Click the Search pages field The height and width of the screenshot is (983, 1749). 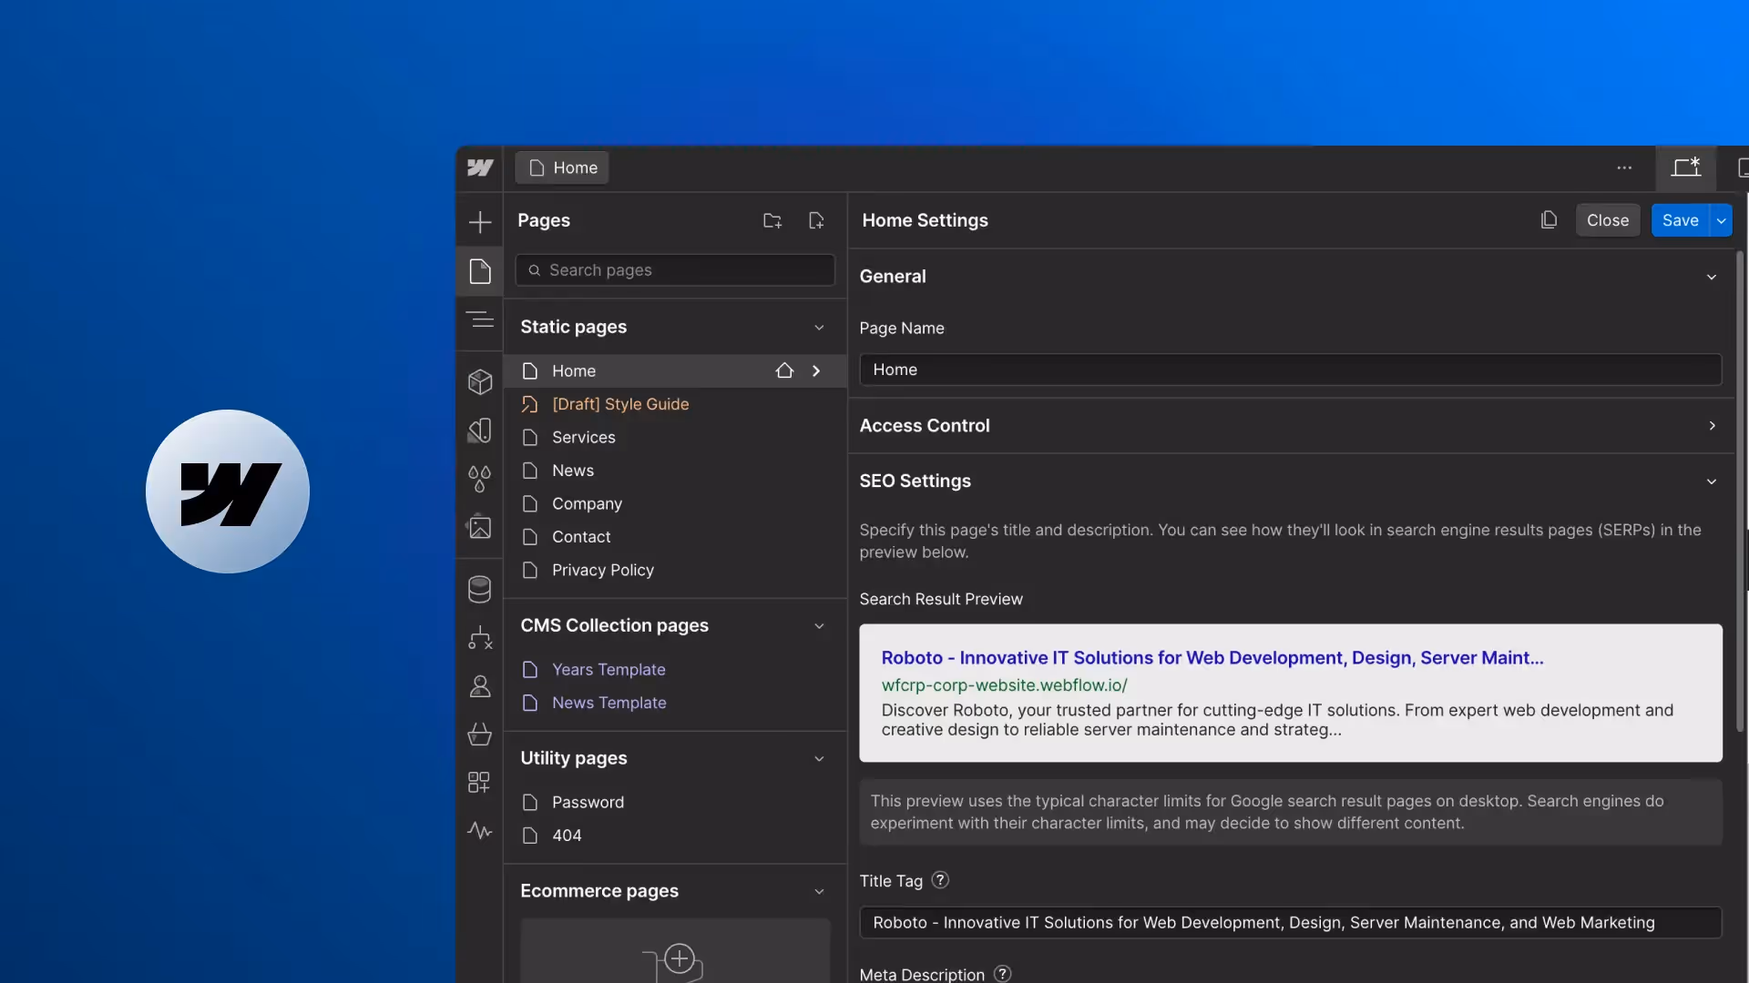tap(675, 270)
